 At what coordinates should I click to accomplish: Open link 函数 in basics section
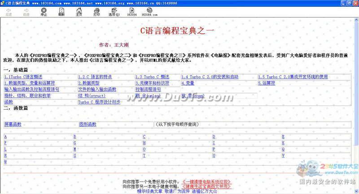coord(9,102)
